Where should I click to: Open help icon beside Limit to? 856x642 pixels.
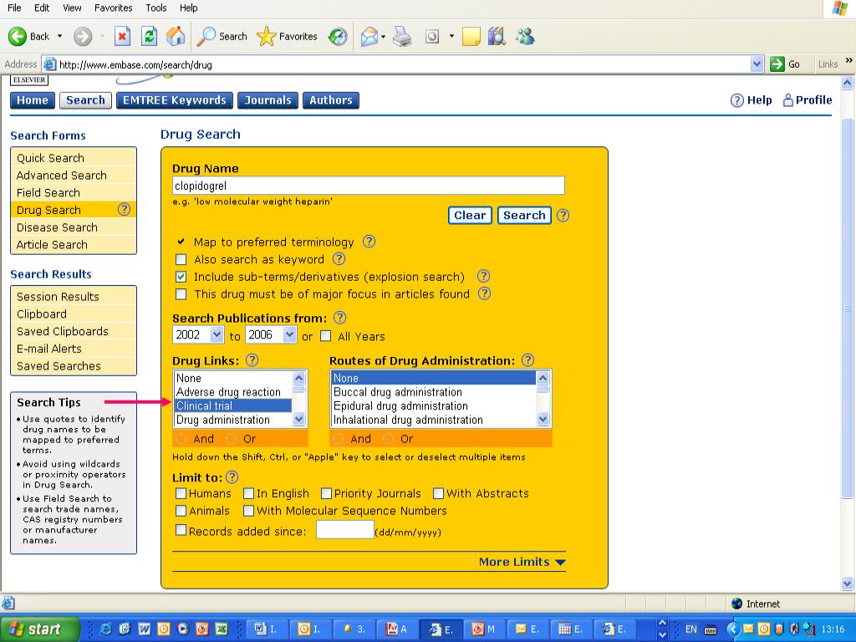[232, 476]
